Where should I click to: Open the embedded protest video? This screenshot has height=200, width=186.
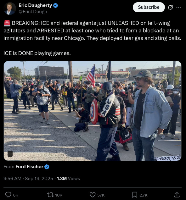click(x=93, y=111)
